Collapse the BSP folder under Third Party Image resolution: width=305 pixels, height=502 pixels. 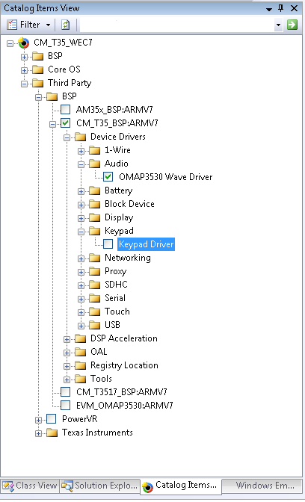(x=38, y=97)
